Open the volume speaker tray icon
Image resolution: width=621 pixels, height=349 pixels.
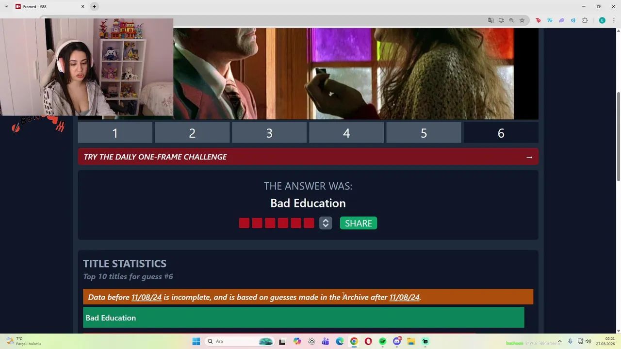pyautogui.click(x=588, y=341)
